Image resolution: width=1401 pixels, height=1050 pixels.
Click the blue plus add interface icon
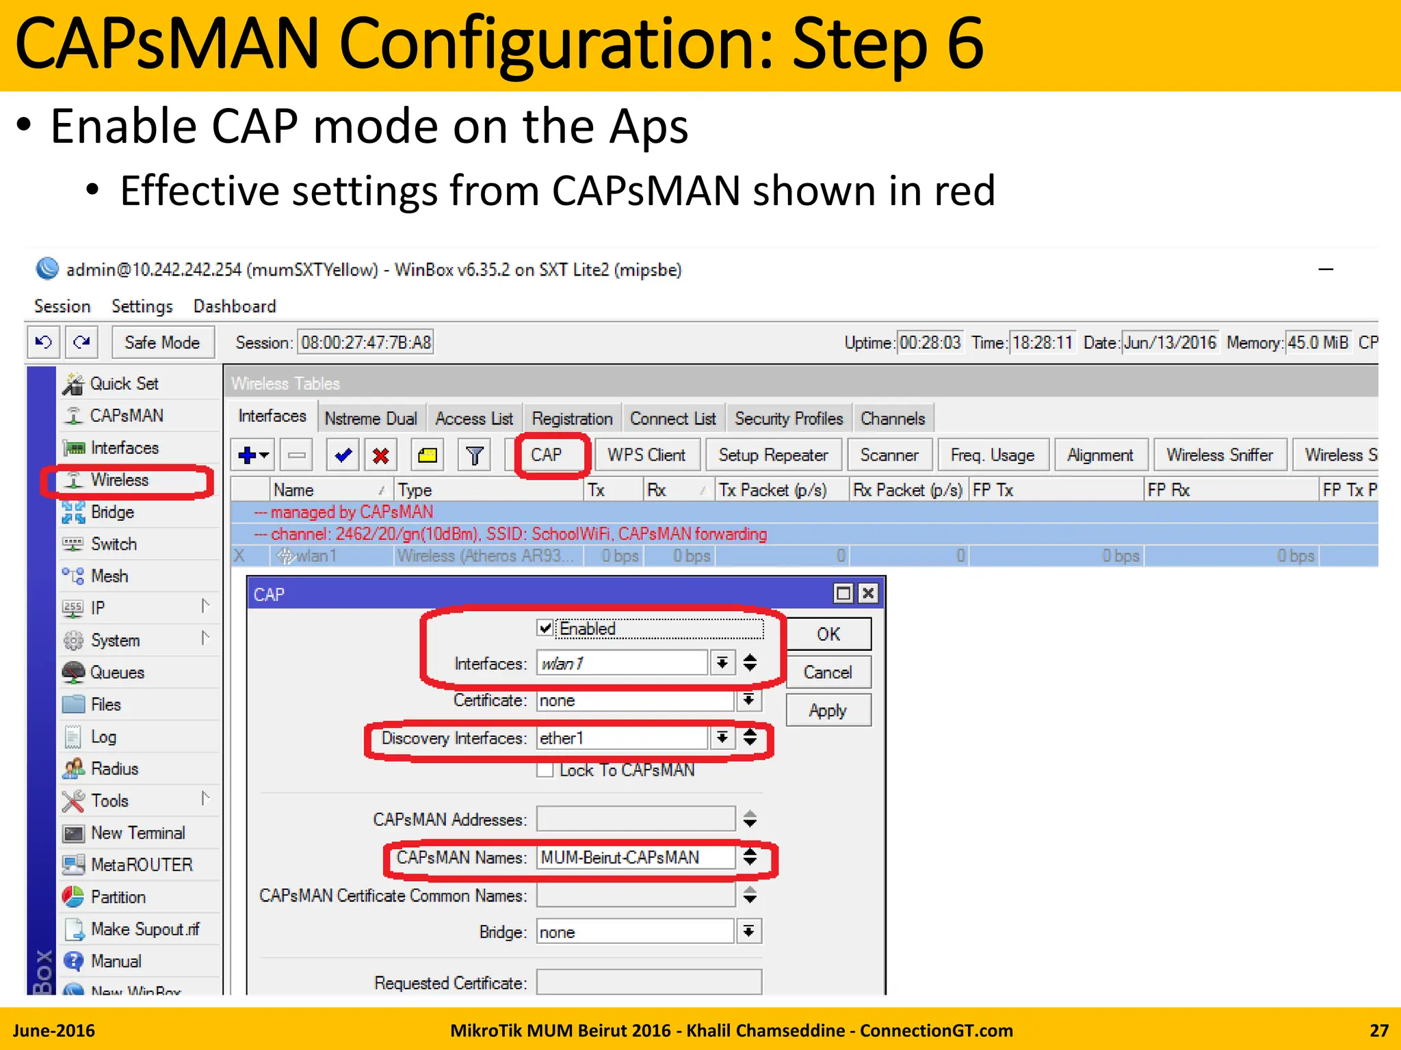[x=248, y=455]
